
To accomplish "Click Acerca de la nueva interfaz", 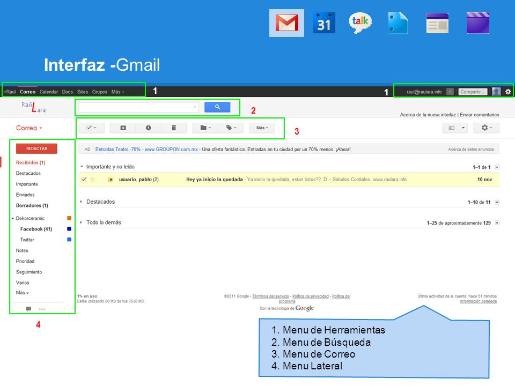I will (428, 115).
